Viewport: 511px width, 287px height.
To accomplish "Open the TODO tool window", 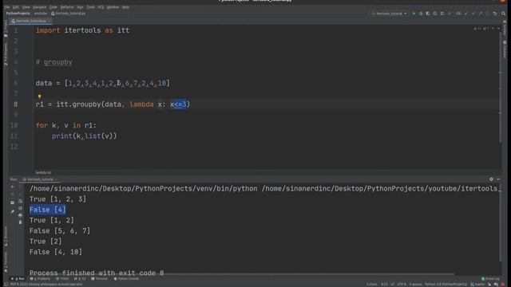I will (x=62, y=279).
